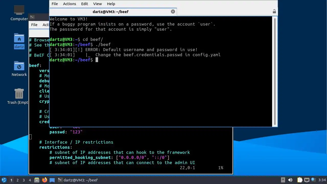Open the volume control in tray
The width and height of the screenshot is (327, 184).
coord(290,180)
